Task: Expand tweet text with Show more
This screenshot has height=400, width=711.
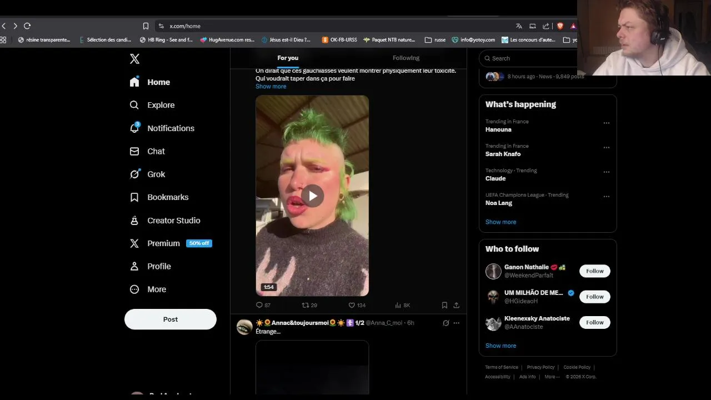Action: [x=271, y=87]
